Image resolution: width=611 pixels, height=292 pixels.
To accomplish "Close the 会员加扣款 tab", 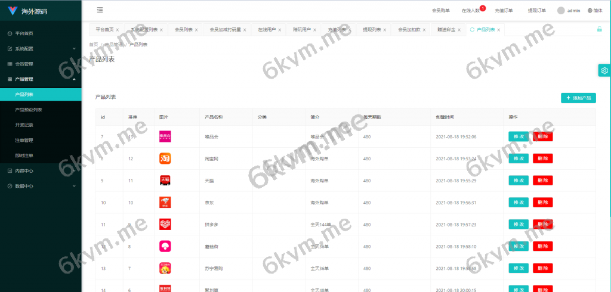I will pyautogui.click(x=424, y=30).
